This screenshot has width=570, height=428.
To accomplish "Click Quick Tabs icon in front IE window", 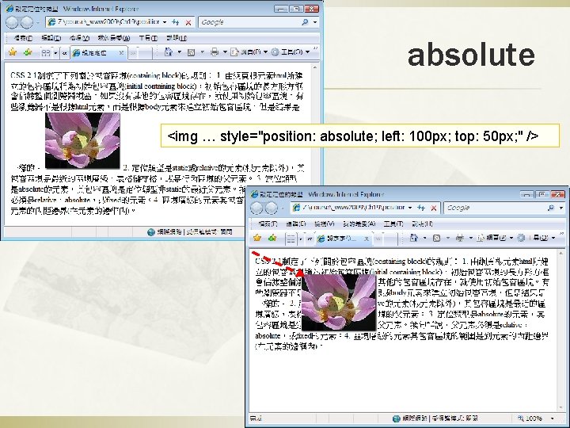I will [291, 239].
